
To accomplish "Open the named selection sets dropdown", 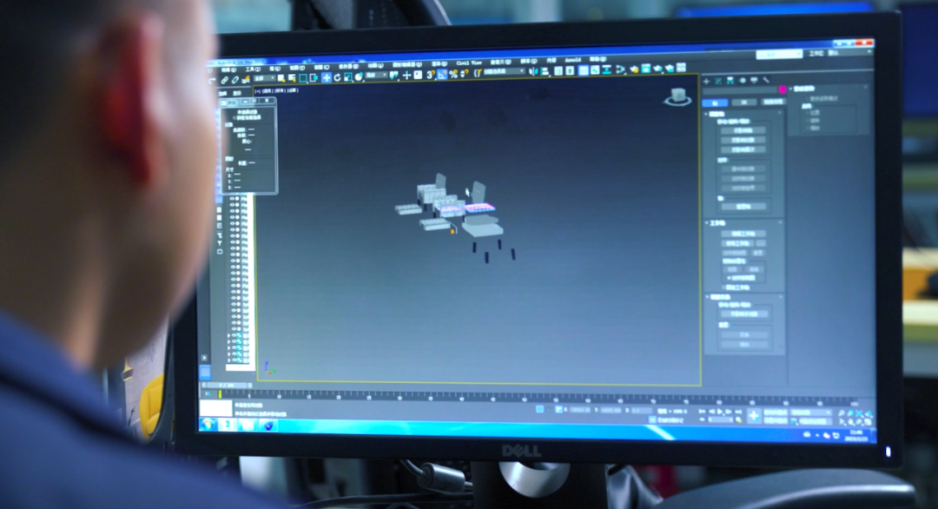I will pos(505,71).
